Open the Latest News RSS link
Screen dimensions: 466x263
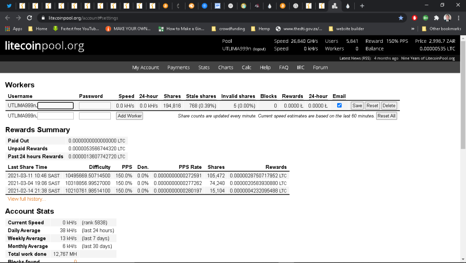(x=355, y=58)
